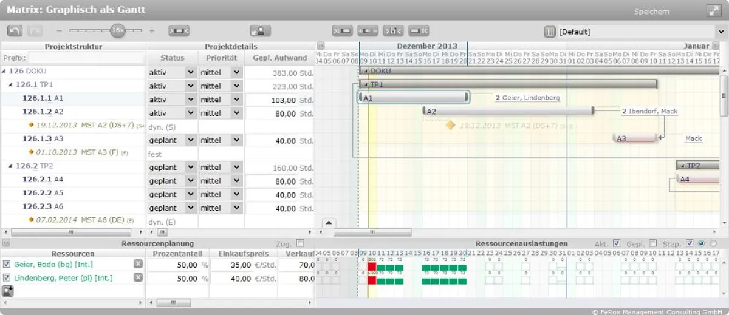Click the Priorität column header
Viewport: 729px width, 315px height.
click(x=221, y=58)
